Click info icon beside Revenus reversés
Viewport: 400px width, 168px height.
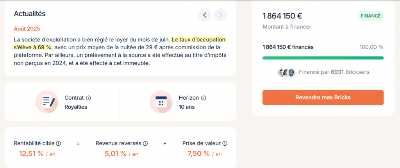click(x=145, y=143)
